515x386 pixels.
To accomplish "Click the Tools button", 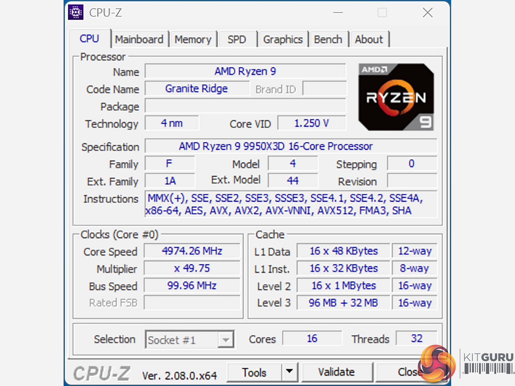I will [x=254, y=372].
